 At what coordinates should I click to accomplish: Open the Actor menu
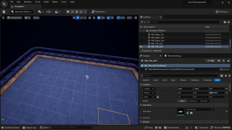pos(64,2)
